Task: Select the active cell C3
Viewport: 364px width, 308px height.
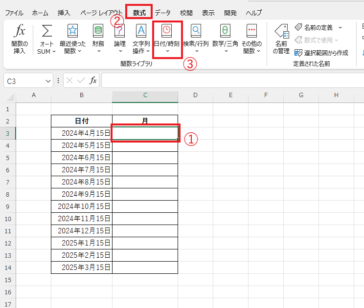Action: 145,133
